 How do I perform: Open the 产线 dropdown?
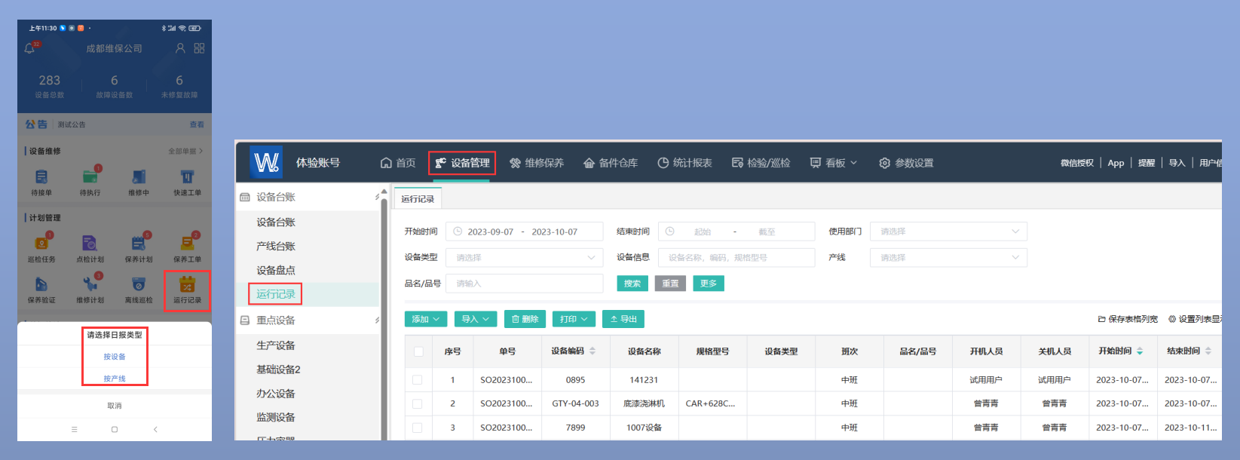(x=948, y=258)
